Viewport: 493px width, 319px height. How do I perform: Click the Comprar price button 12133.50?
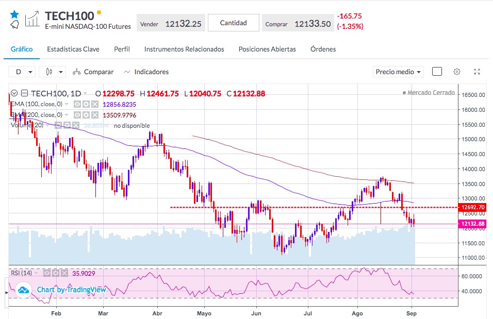(298, 23)
